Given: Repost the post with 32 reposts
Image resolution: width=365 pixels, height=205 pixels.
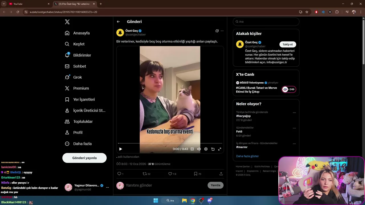Looking at the screenshot, I should 145,174.
